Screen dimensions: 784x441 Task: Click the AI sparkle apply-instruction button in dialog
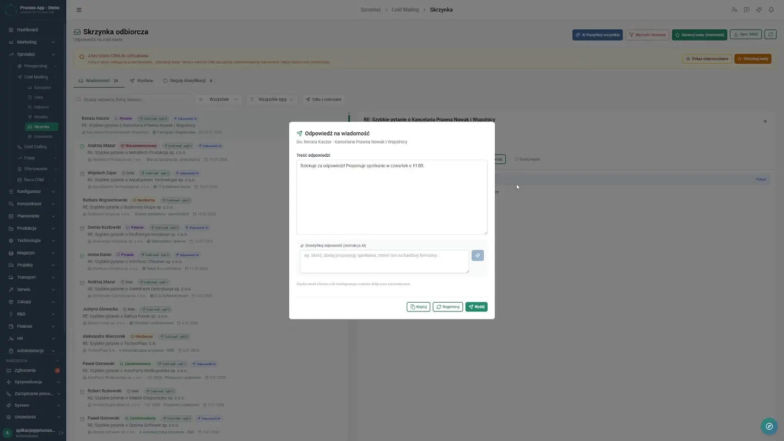[x=477, y=255]
